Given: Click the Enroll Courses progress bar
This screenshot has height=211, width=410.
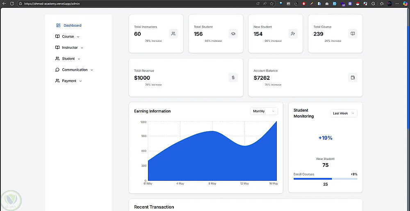Looking at the screenshot, I should (325, 179).
